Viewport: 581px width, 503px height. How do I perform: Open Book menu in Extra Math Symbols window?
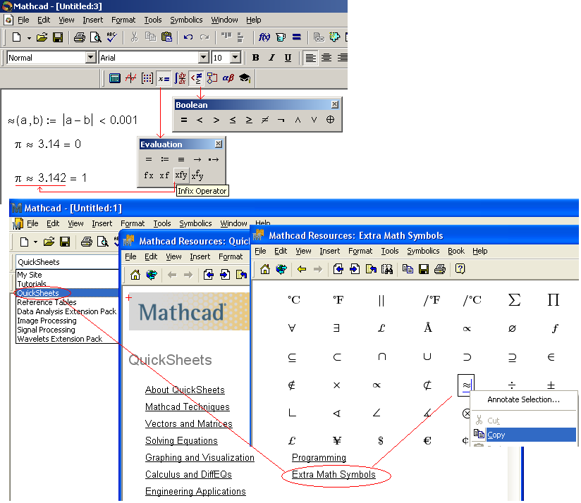point(456,251)
